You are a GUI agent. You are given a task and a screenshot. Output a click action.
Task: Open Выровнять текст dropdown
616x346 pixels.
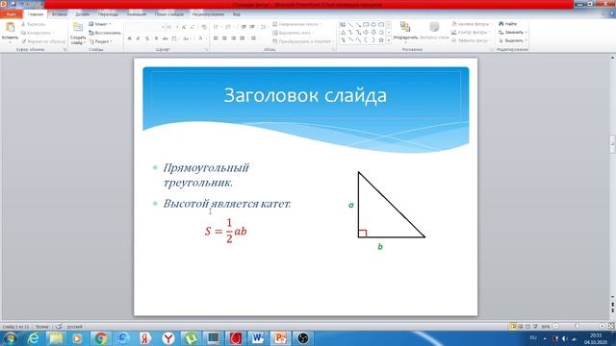click(x=294, y=33)
